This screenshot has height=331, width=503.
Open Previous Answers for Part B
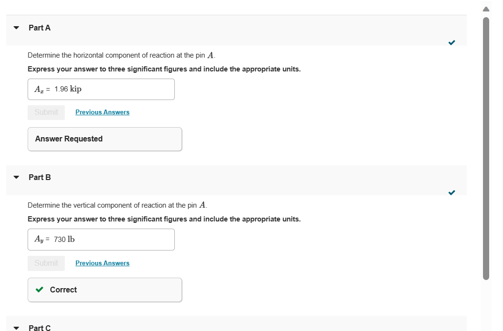point(102,263)
